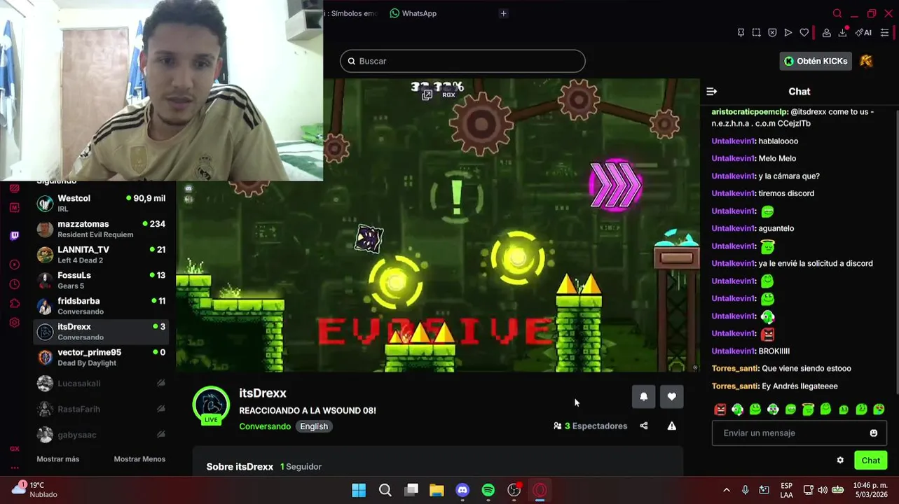This screenshot has width=899, height=504.
Task: Click Mostrar Menos in followed list
Action: [x=139, y=459]
